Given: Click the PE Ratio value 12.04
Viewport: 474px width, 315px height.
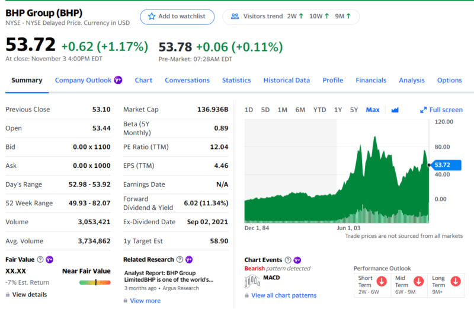Looking at the screenshot, I should click(x=219, y=147).
